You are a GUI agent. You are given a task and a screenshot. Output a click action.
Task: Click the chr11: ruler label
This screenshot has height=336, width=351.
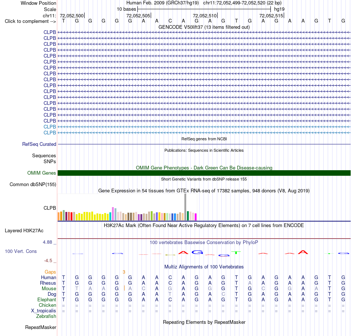[49, 16]
